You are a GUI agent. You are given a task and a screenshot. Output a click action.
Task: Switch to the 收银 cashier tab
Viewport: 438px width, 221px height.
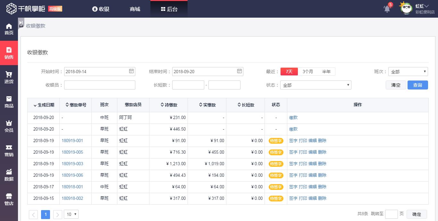pos(101,9)
